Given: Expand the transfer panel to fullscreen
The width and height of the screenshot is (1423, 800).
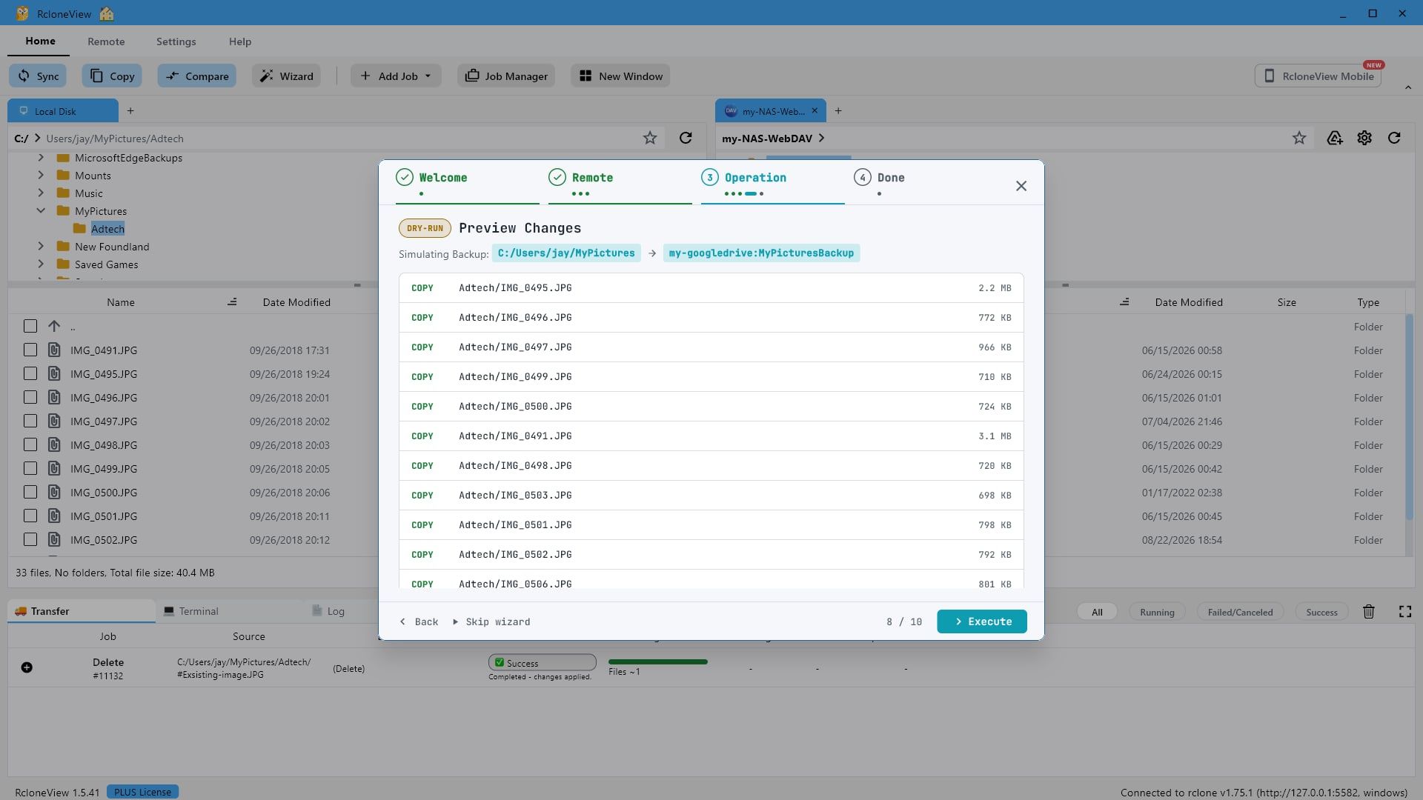Looking at the screenshot, I should (1405, 611).
